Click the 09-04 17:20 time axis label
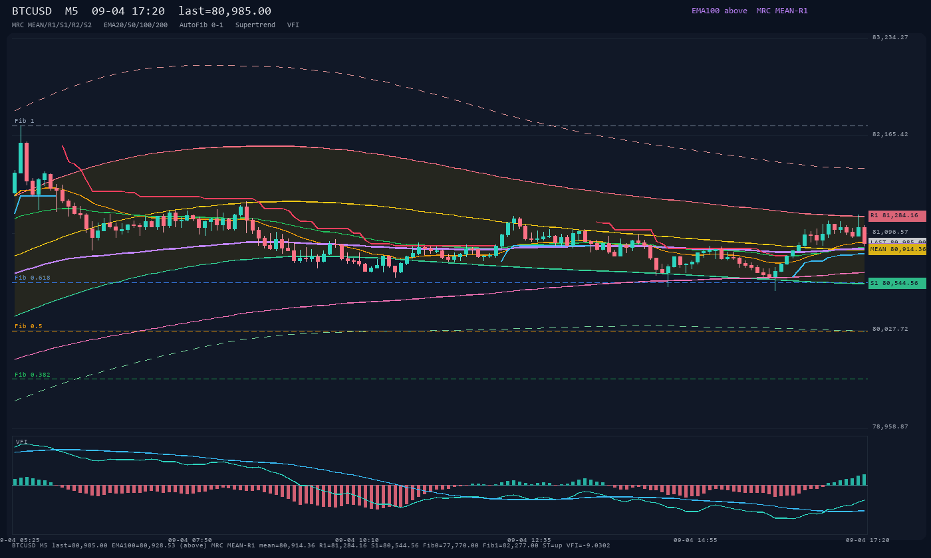The image size is (931, 558). click(x=868, y=540)
